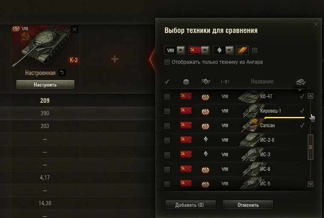This screenshot has width=324, height=218.
Task: Check the box for КВ-4Т tank
Action: coord(167,97)
